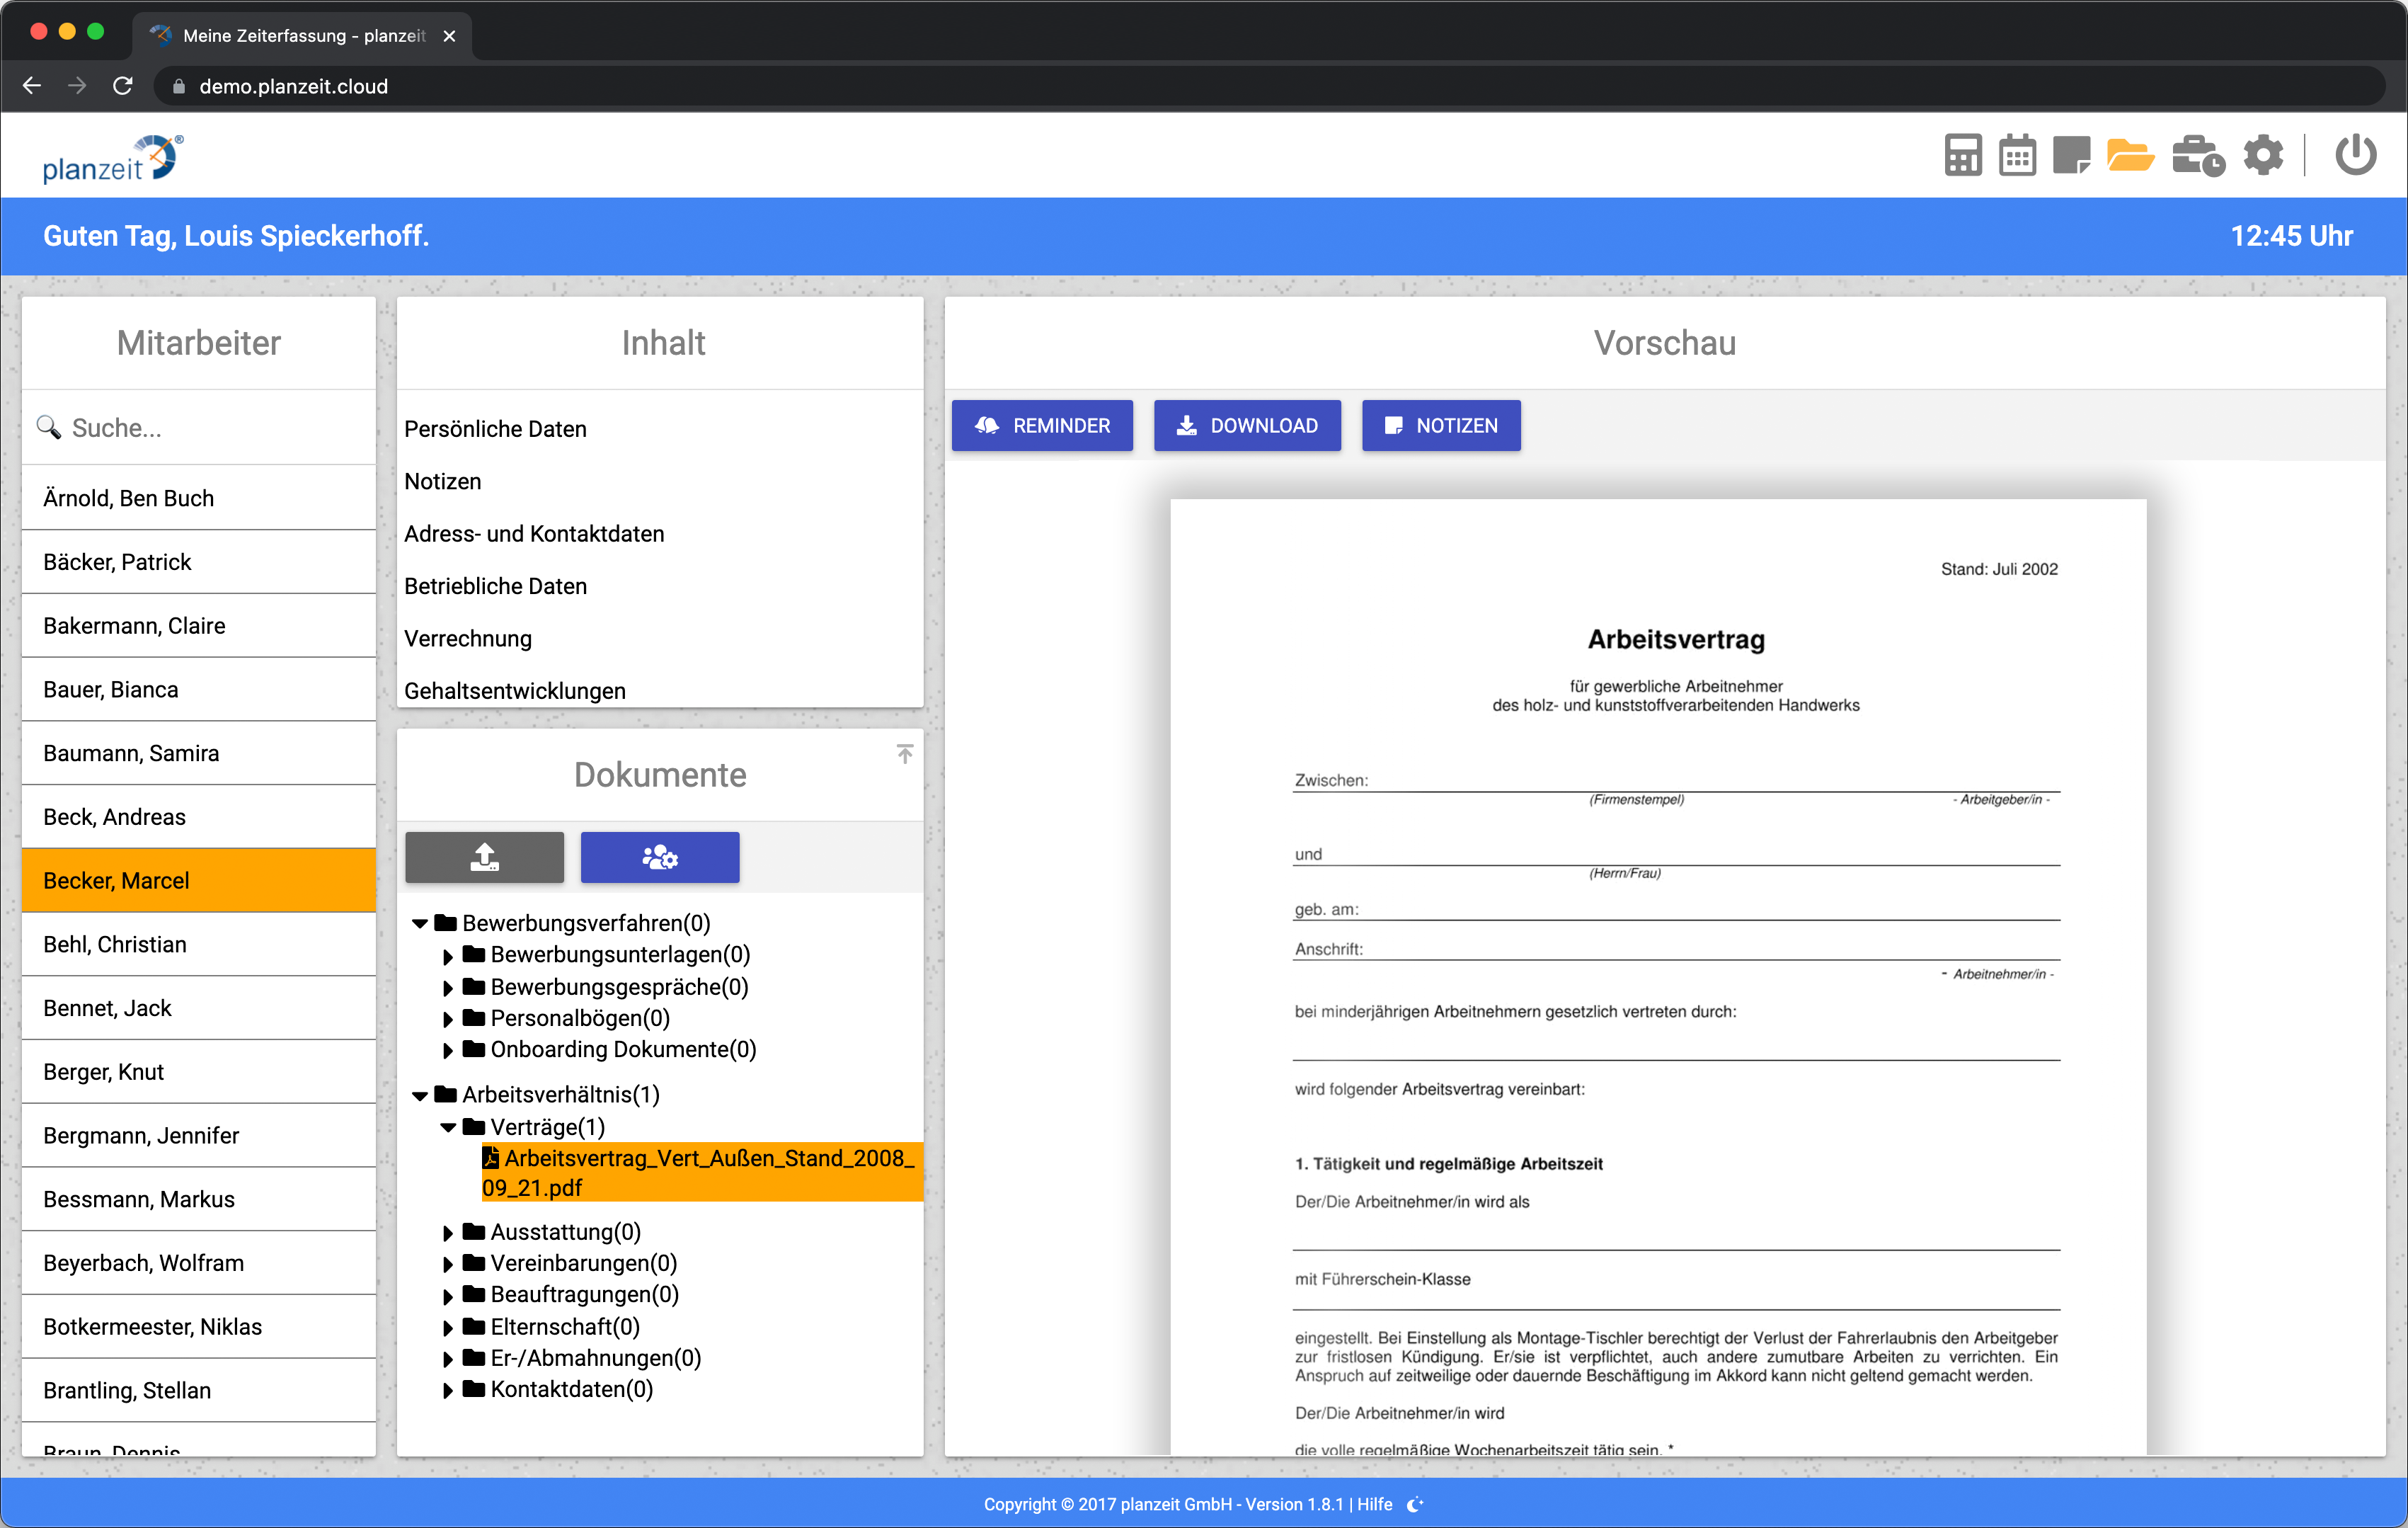Click the sticky note icon in the header
This screenshot has height=1528, width=2408.
(2071, 156)
